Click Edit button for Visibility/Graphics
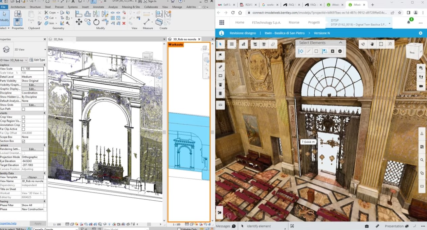Viewport: 427px width, 230px height. (x=32, y=85)
